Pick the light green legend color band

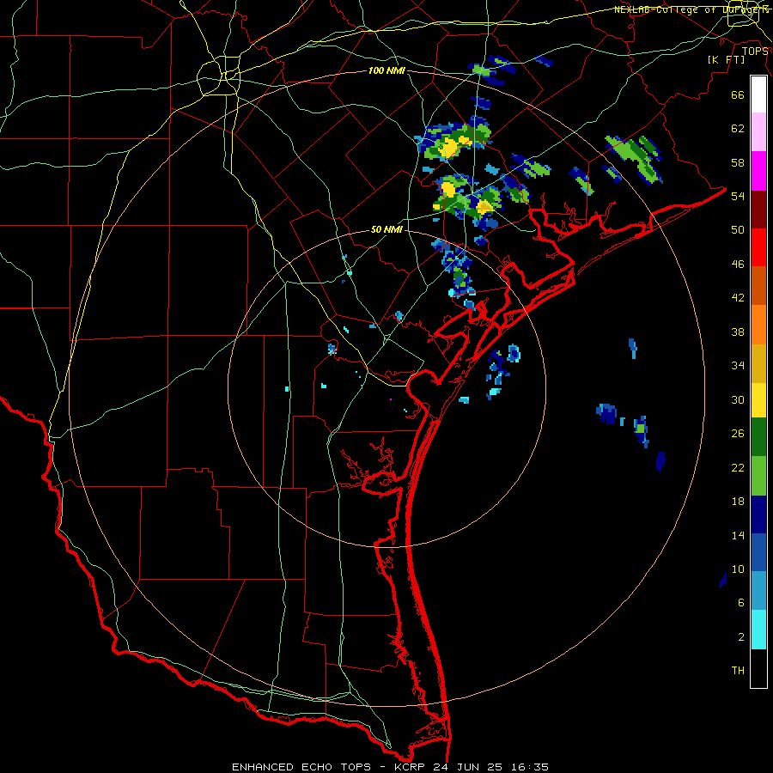coord(758,476)
